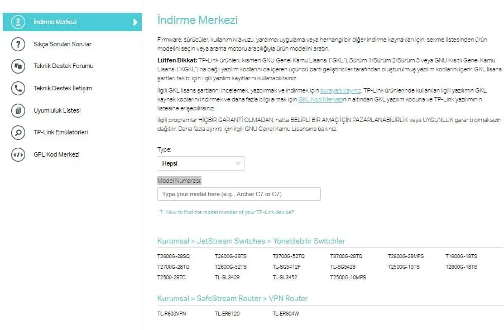Click the question mark icon for Sıkça Sorulan Sorular
504x330 pixels.
coord(18,44)
